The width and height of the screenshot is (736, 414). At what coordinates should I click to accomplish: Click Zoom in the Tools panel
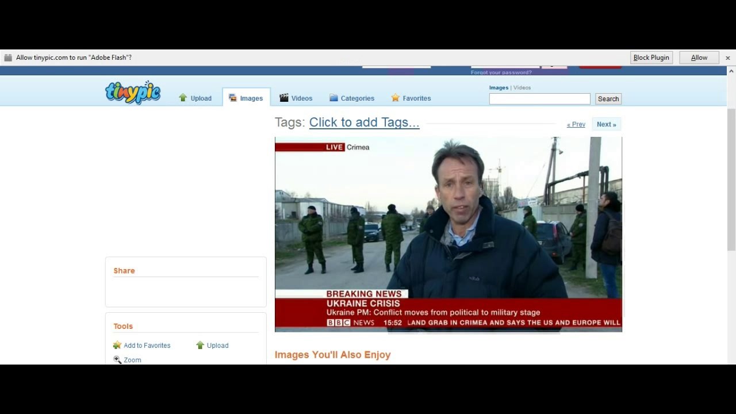pos(127,360)
